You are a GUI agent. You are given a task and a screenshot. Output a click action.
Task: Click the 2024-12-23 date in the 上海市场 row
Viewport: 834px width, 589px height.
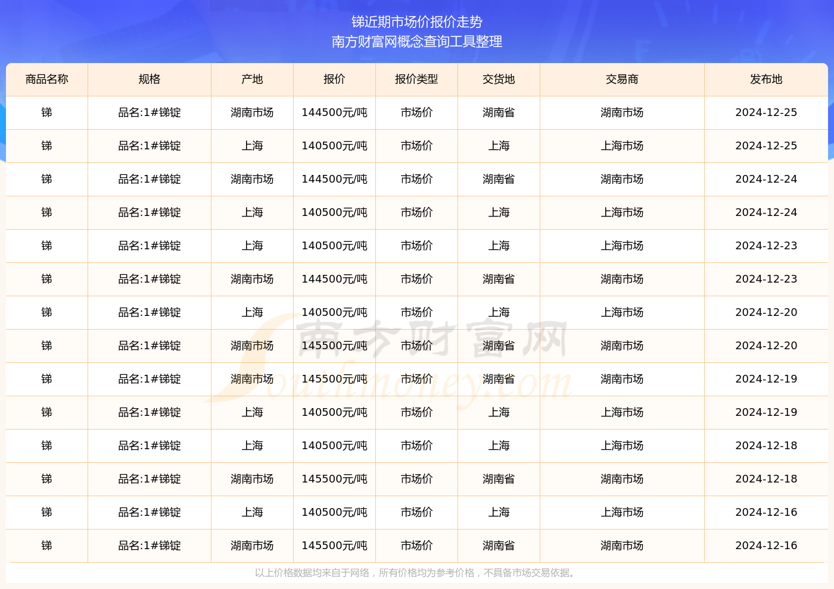pyautogui.click(x=767, y=246)
